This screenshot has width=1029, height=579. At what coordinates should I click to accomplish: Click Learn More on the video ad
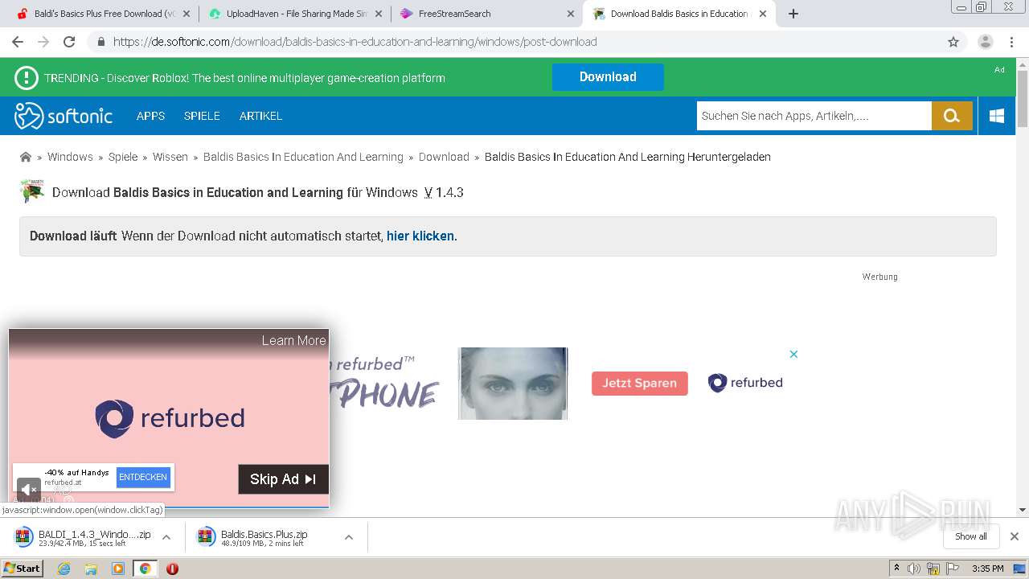[x=293, y=340]
